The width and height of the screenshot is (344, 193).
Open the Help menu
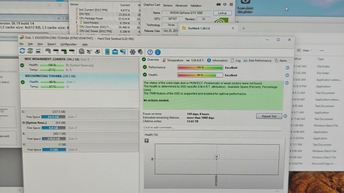(85, 44)
